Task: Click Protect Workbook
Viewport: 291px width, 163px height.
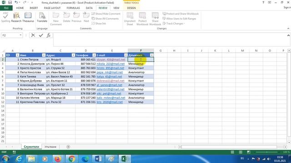Action: click(x=142, y=19)
